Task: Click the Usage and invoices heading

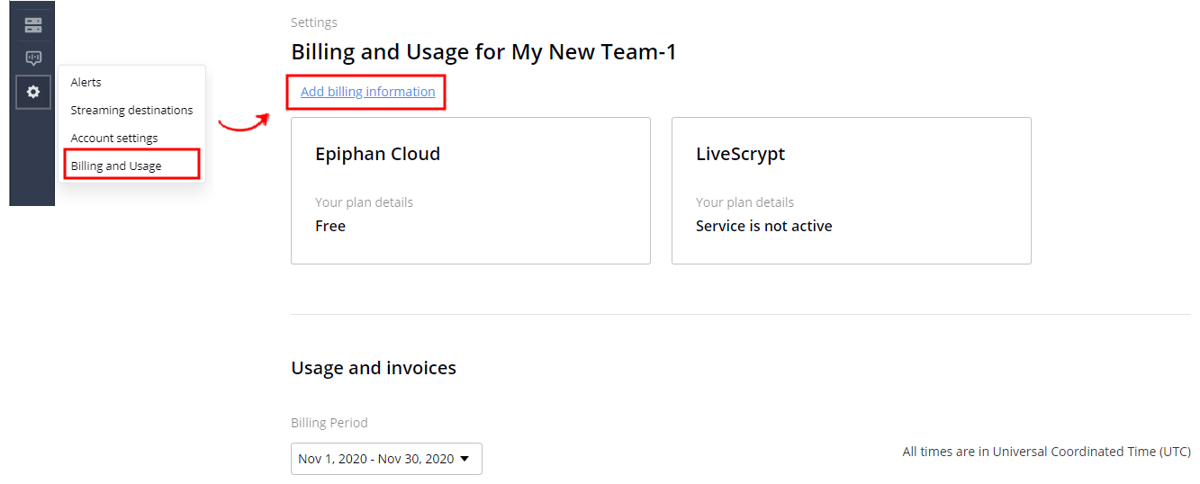Action: [374, 368]
